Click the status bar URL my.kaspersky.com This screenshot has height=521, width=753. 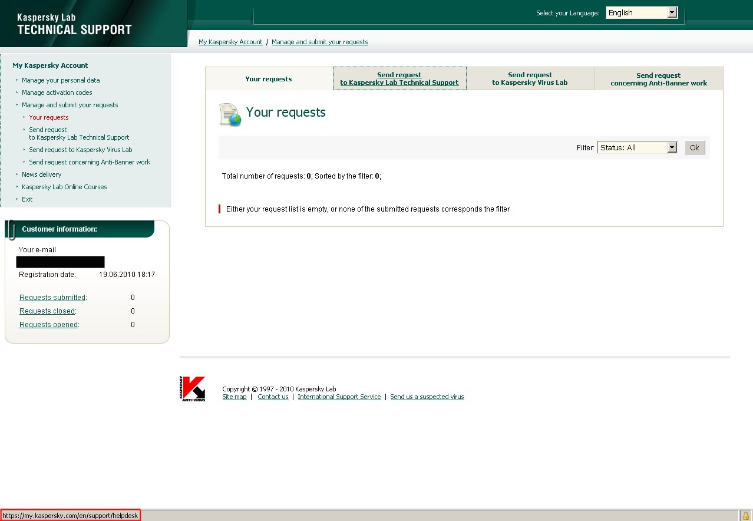[x=70, y=516]
